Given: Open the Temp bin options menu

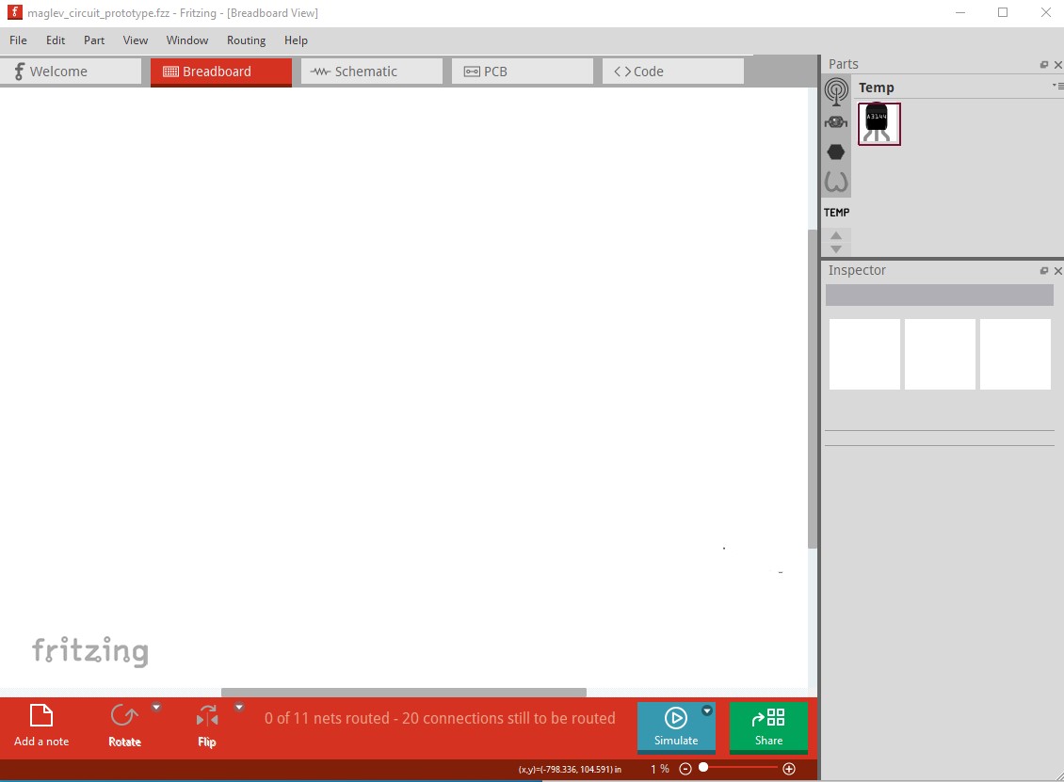Looking at the screenshot, I should tap(1058, 87).
